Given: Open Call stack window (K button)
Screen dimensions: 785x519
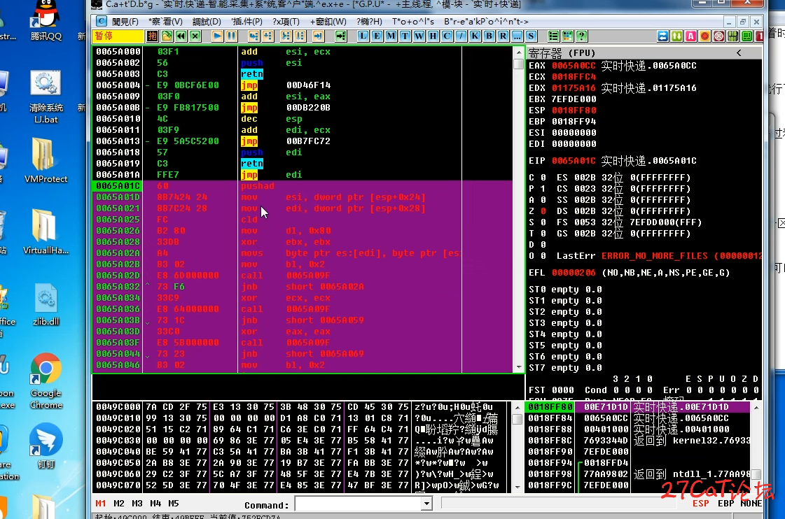Looking at the screenshot, I should point(475,36).
